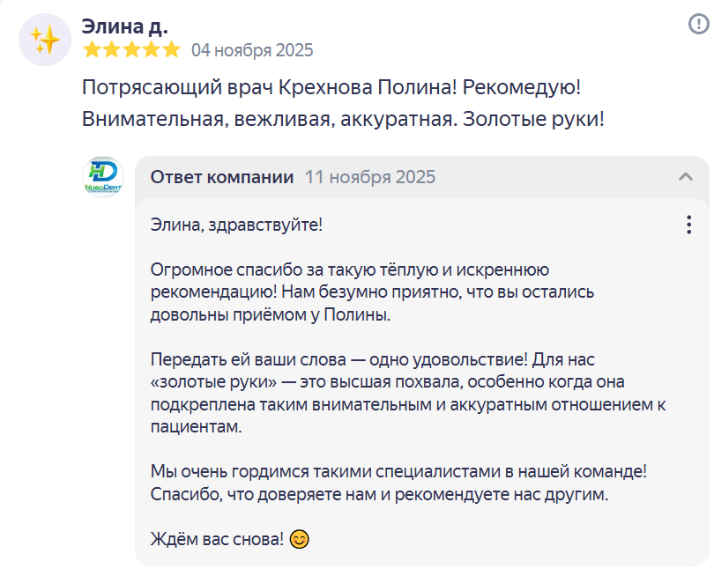This screenshot has width=714, height=576.
Task: Collapse the company reply with chevron
Action: tap(685, 177)
